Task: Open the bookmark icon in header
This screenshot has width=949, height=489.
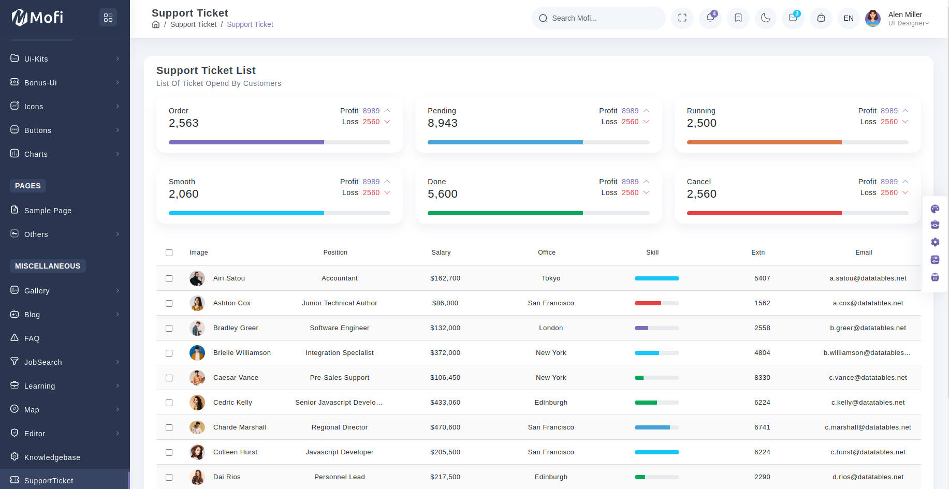Action: 738,18
